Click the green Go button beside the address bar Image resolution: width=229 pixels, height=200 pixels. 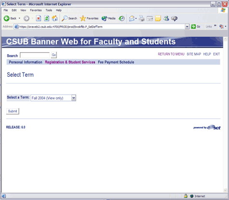coord(195,27)
